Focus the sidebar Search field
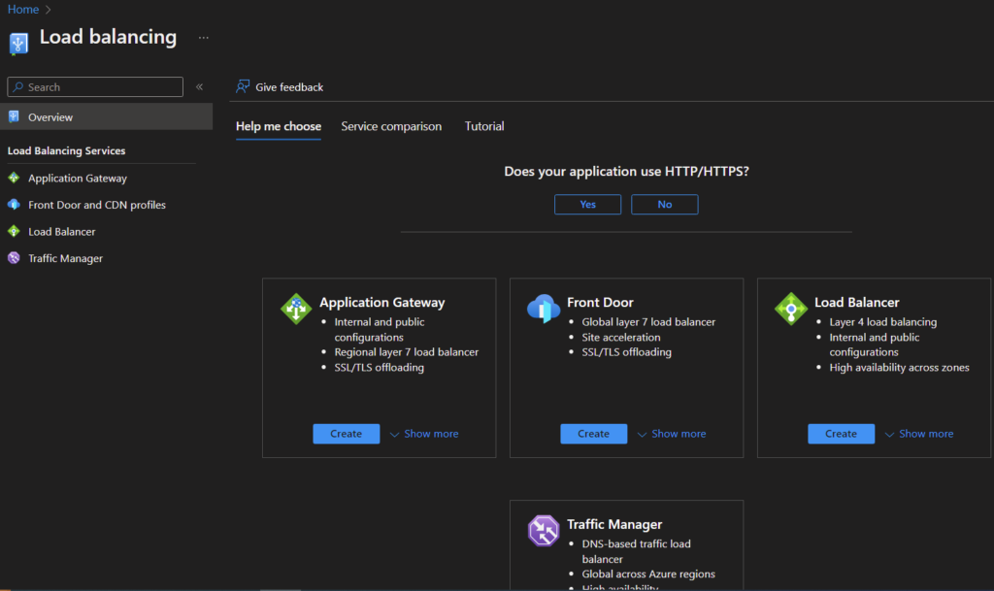 tap(95, 86)
